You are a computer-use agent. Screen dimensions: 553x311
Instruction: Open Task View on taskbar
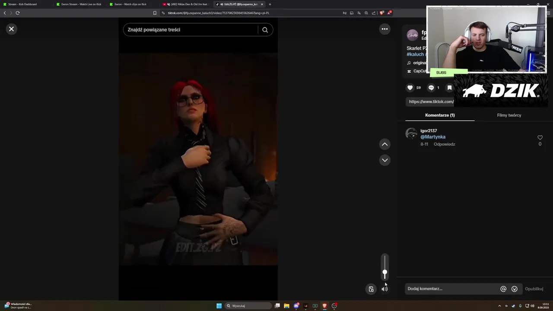[x=277, y=306]
